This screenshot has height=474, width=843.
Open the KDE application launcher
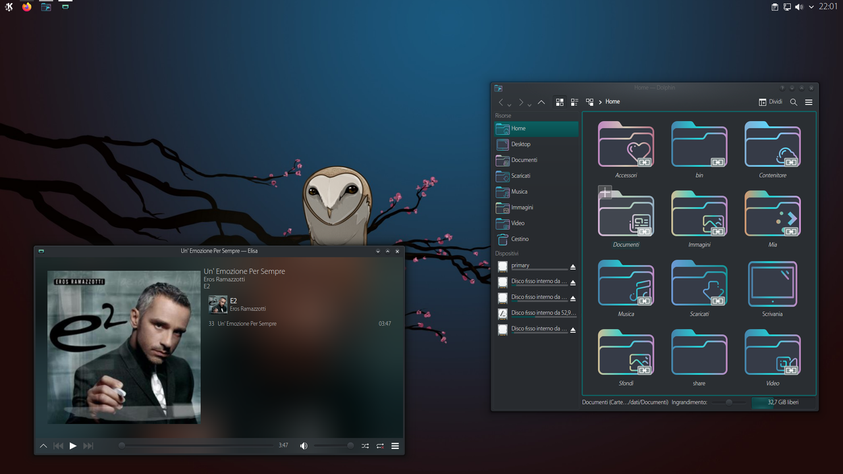tap(9, 7)
